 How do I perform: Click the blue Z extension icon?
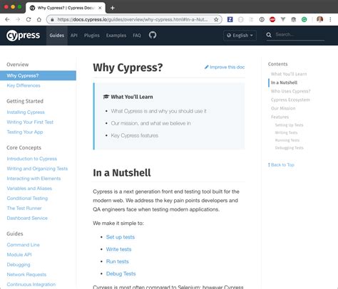(x=230, y=19)
